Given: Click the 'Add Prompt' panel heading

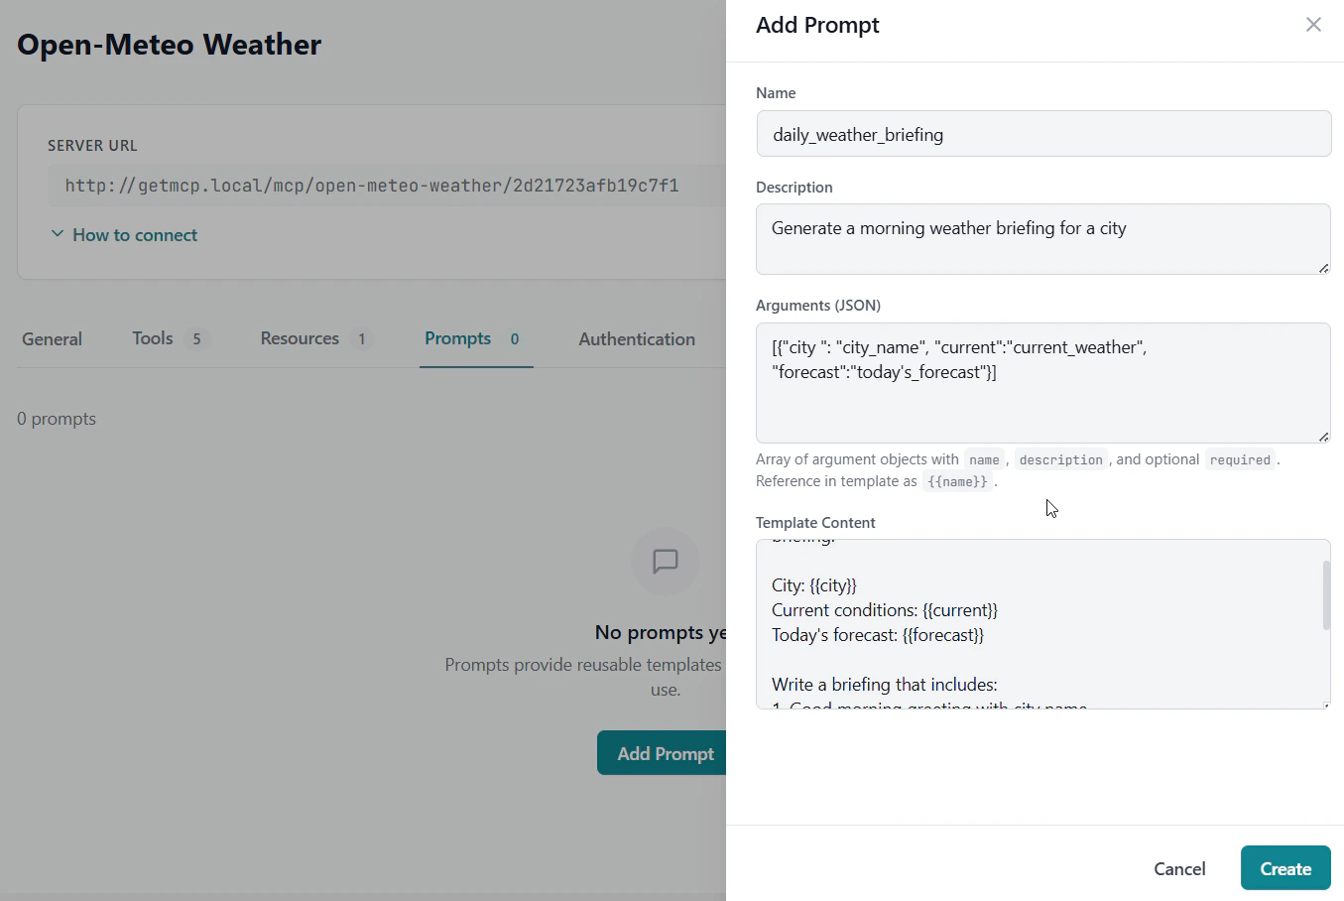Looking at the screenshot, I should [x=817, y=25].
